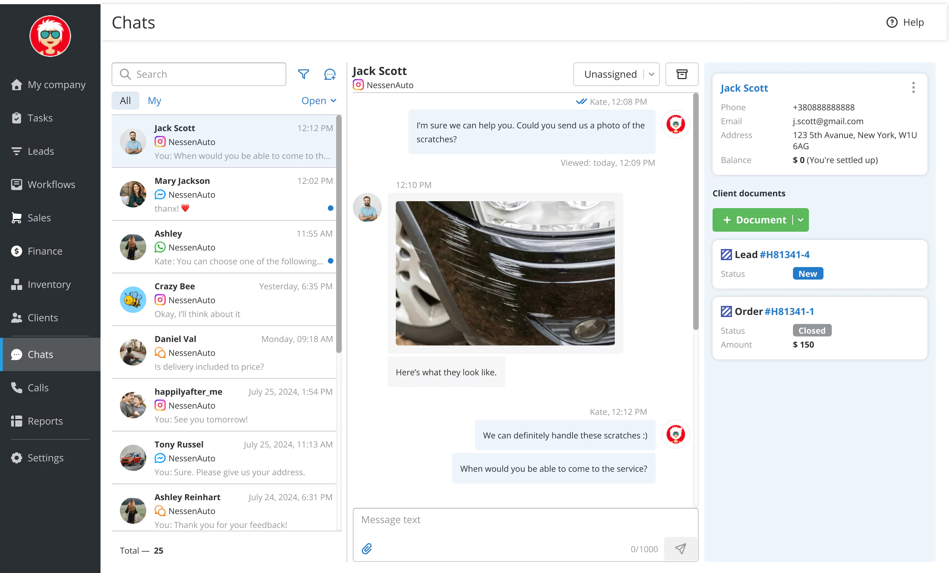Open the Unassigned assignee dropdown
The width and height of the screenshot is (951, 573).
pyautogui.click(x=616, y=74)
